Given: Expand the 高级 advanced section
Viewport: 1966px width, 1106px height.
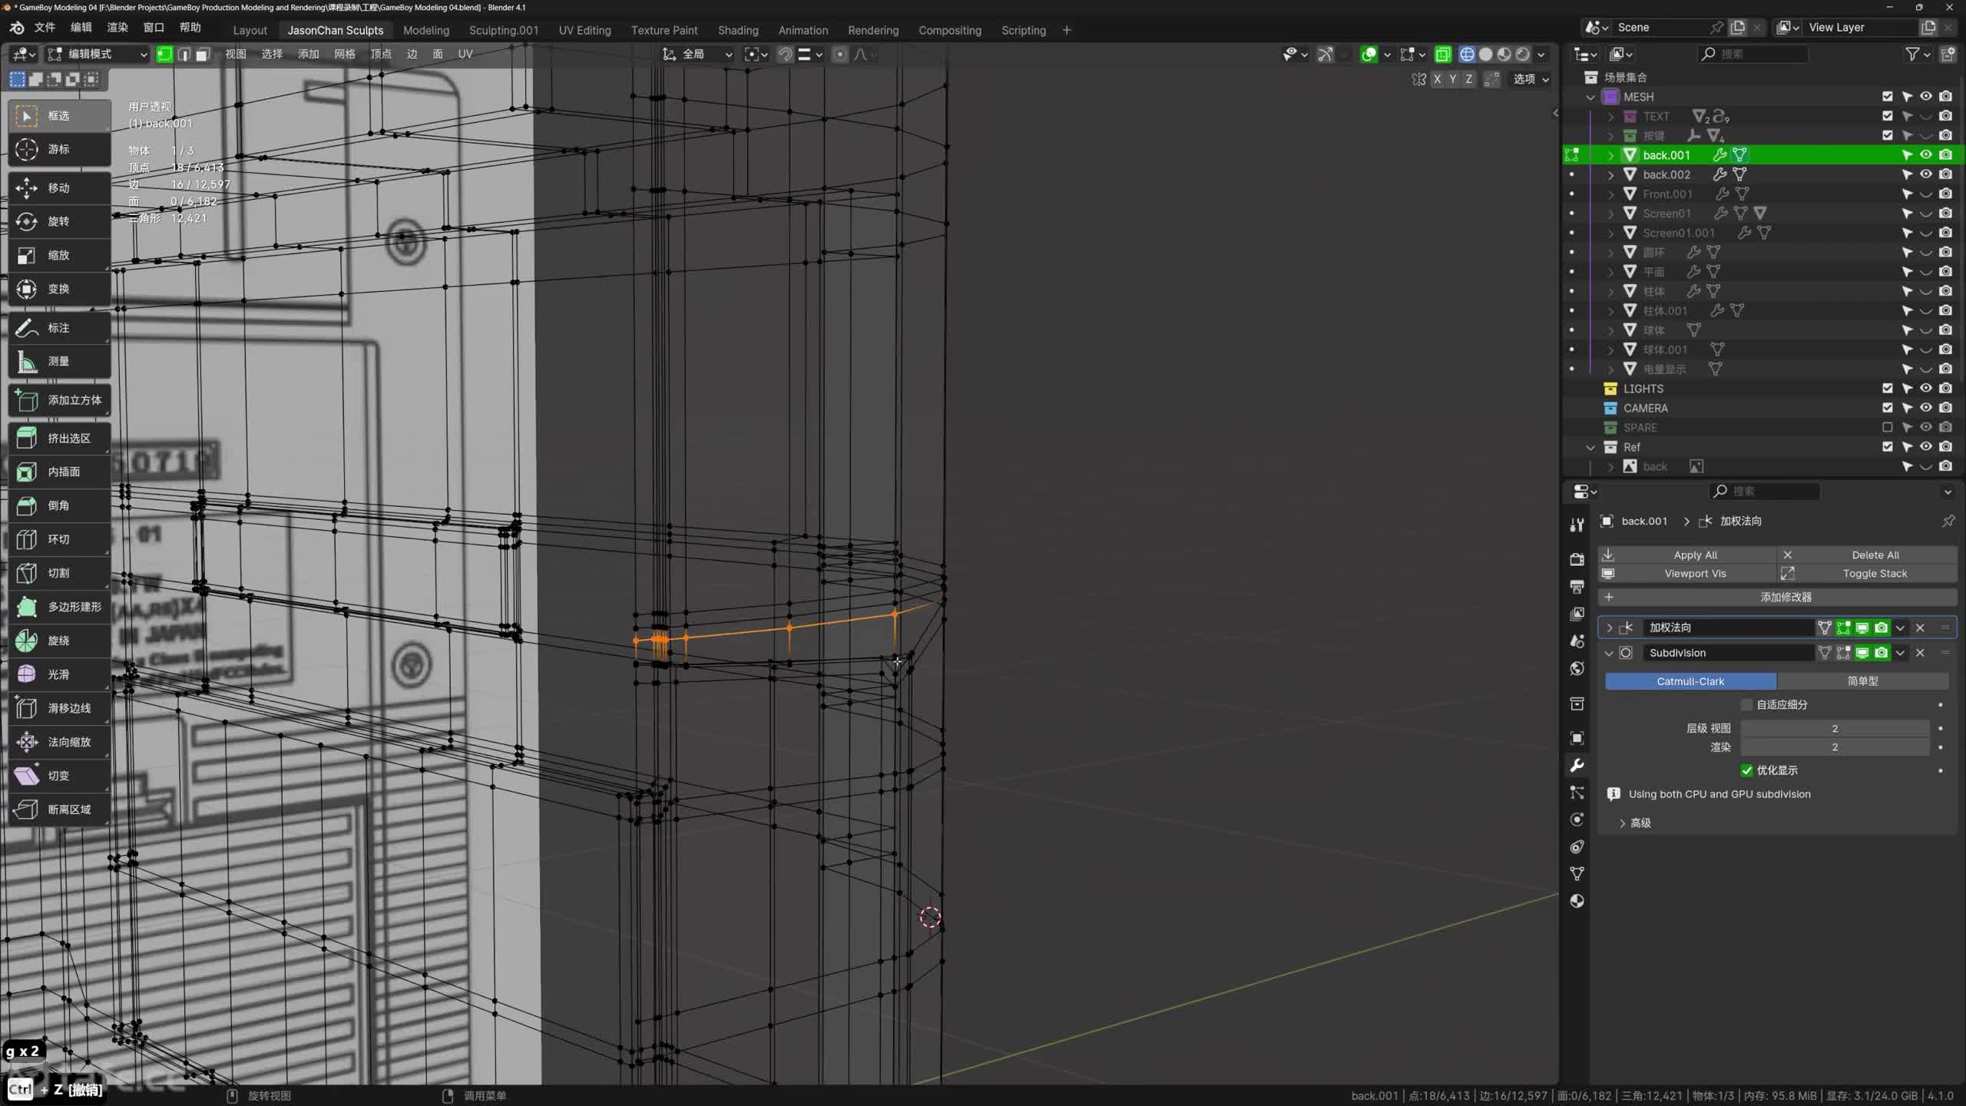Looking at the screenshot, I should point(1633,823).
